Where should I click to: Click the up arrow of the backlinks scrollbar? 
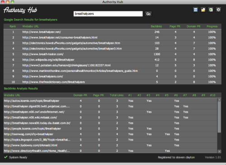click(219, 100)
